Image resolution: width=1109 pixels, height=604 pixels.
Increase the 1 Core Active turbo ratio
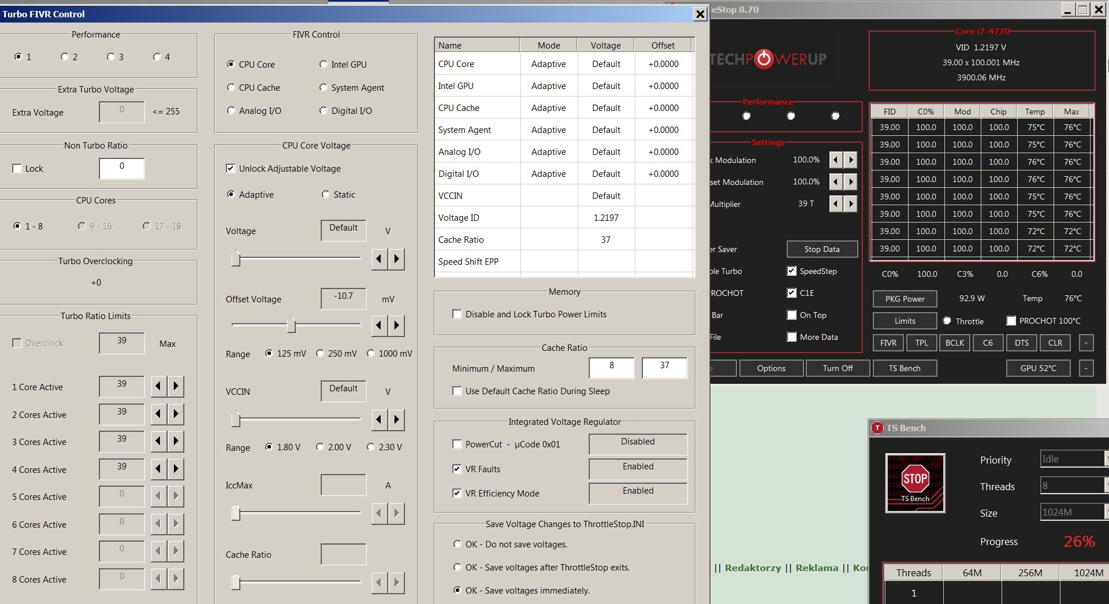[176, 386]
